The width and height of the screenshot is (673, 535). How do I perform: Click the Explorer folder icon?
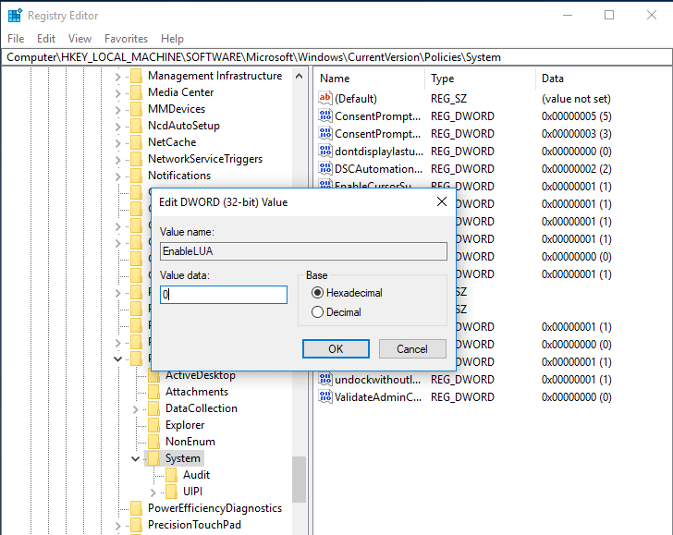[153, 425]
